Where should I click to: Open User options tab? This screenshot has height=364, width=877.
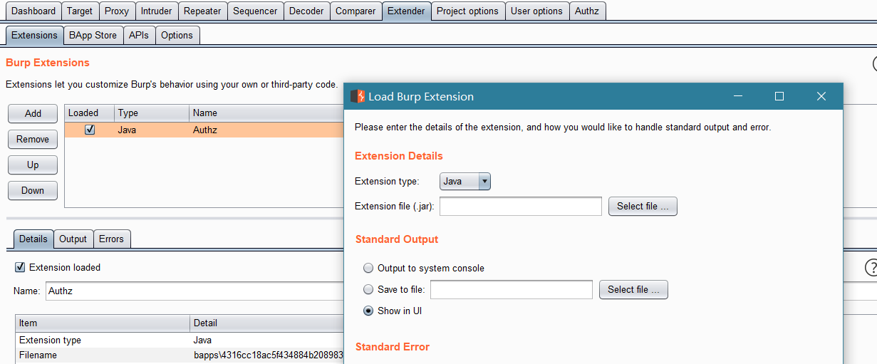536,11
